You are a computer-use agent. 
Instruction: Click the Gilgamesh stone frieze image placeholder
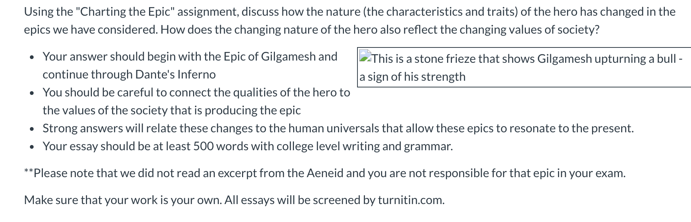coord(523,67)
